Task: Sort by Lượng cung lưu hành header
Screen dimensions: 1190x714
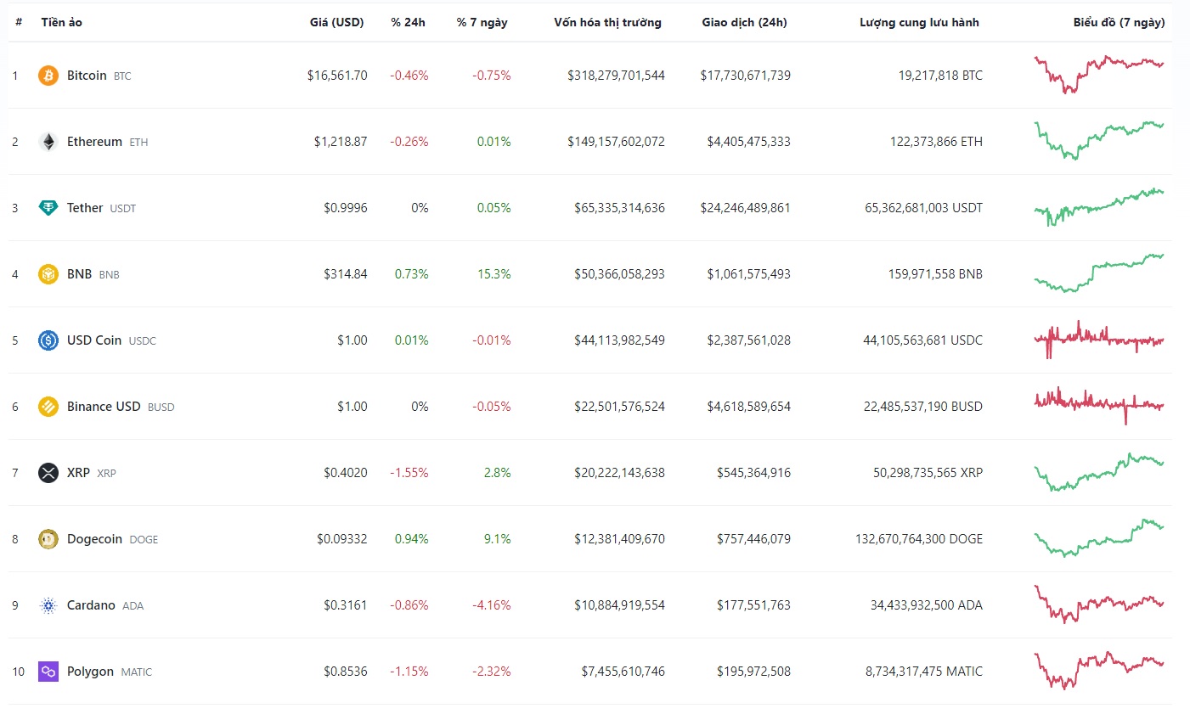Action: [x=919, y=22]
